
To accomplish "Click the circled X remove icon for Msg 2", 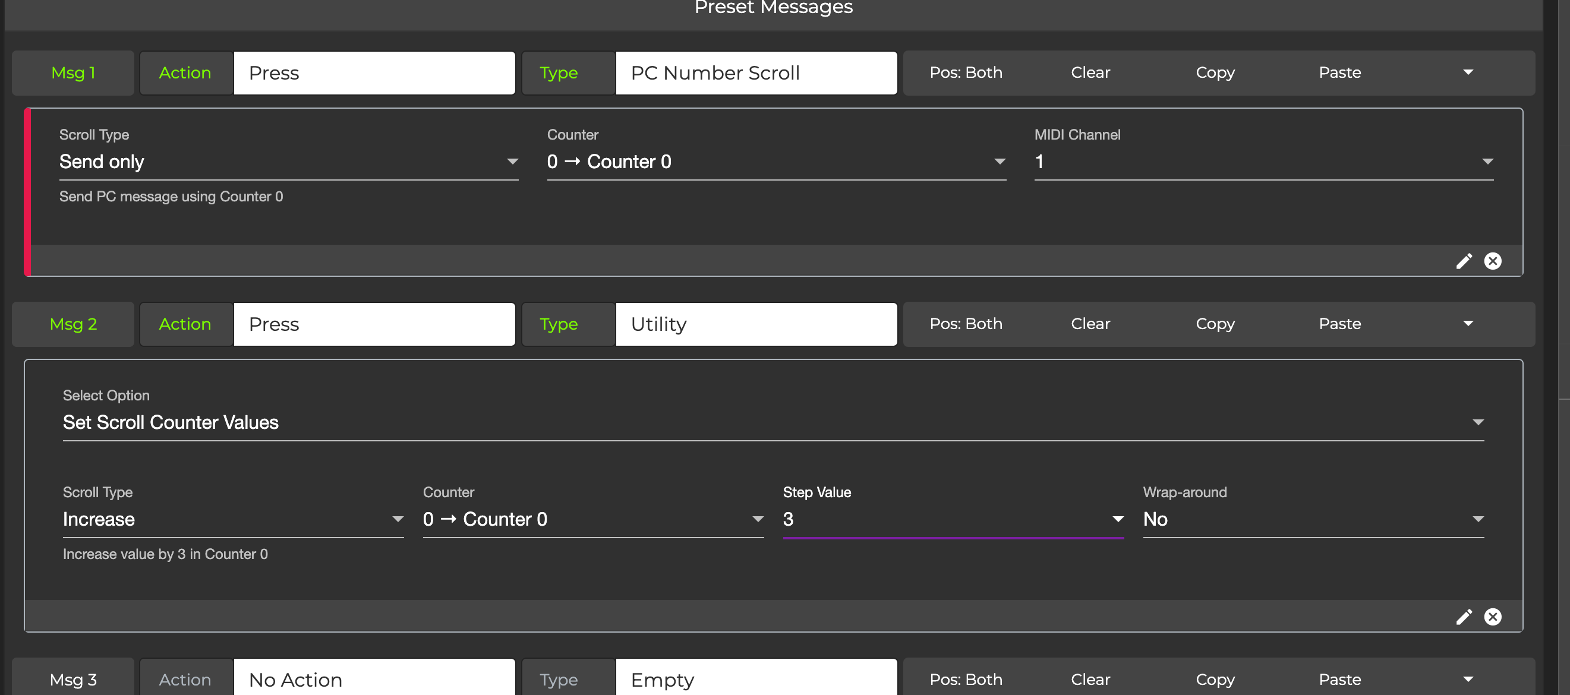I will point(1493,617).
